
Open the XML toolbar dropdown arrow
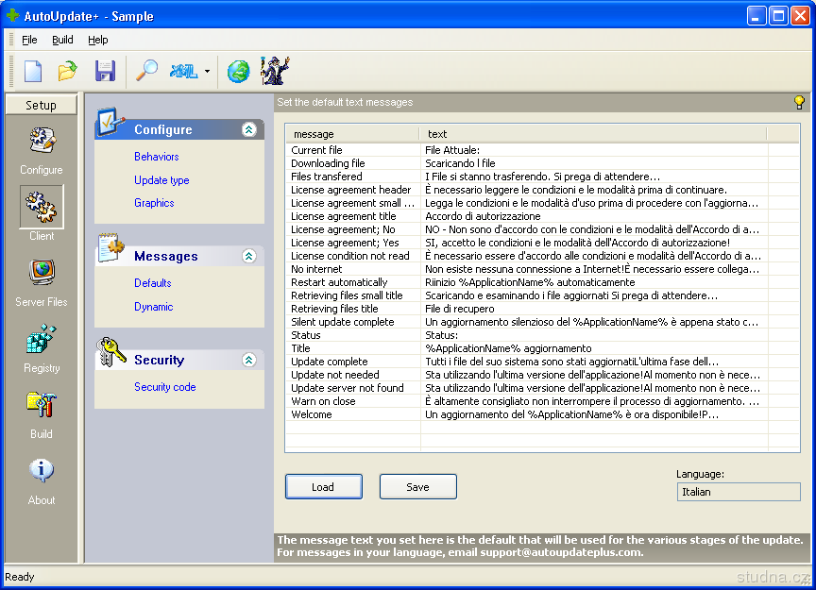pyautogui.click(x=207, y=72)
